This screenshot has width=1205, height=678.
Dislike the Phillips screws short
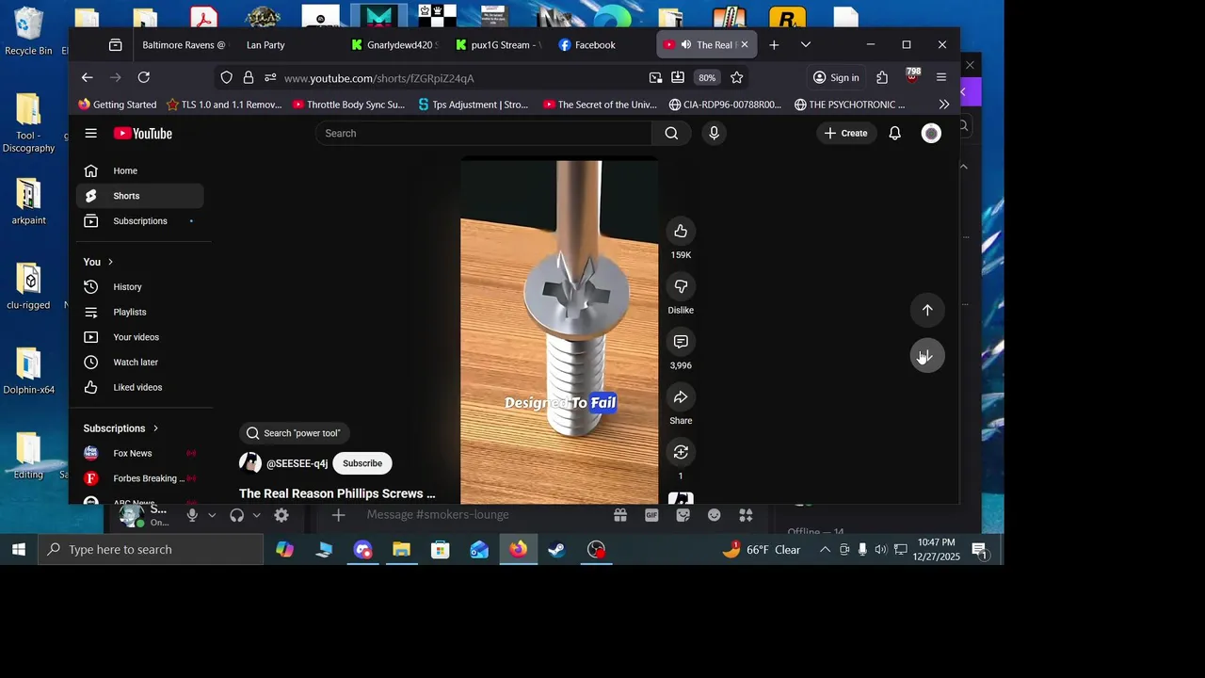coord(681,286)
